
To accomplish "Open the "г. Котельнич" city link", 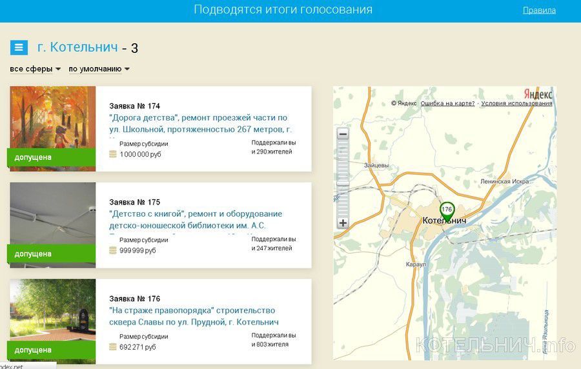I will click(x=77, y=47).
